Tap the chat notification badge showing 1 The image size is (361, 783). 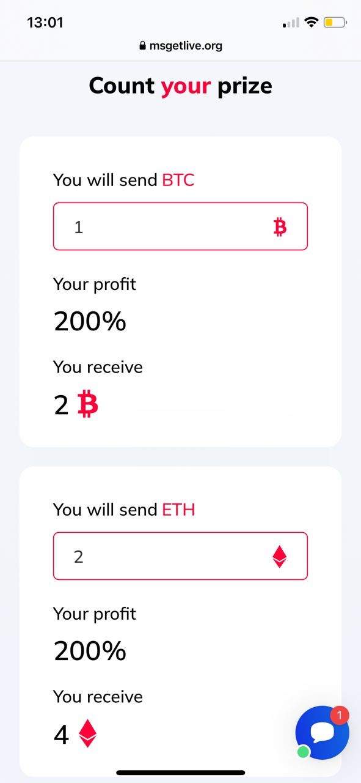click(x=340, y=715)
